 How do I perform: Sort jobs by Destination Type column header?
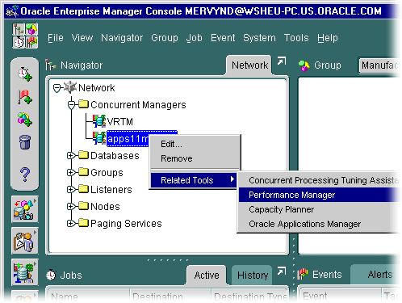point(249,297)
